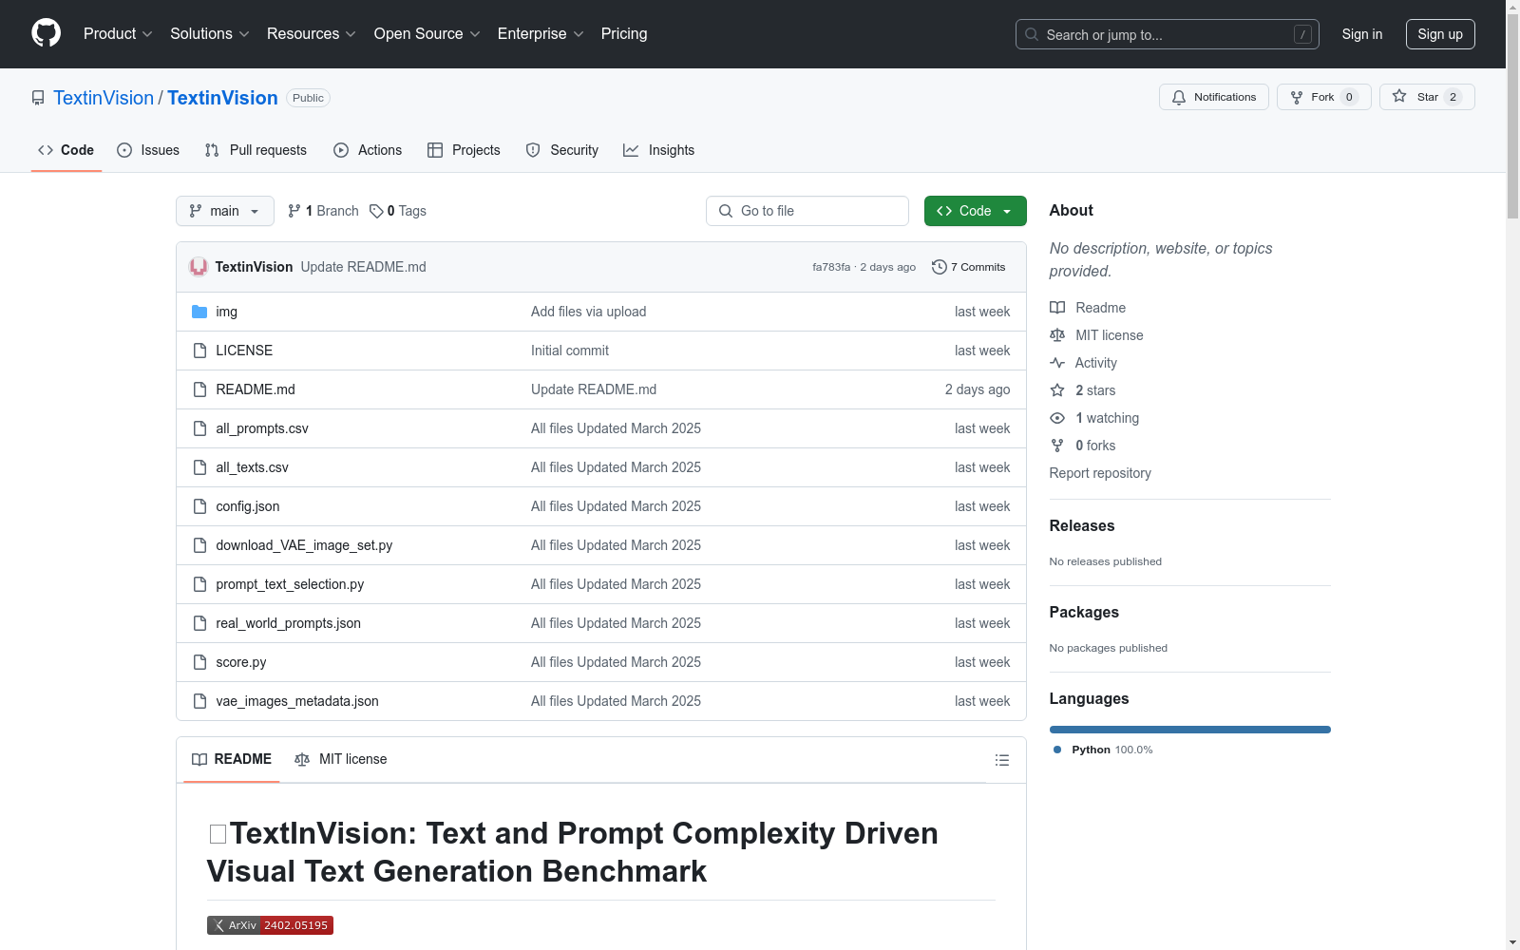This screenshot has height=950, width=1520.
Task: Click the slash shortcut key icon in search
Action: pyautogui.click(x=1302, y=34)
